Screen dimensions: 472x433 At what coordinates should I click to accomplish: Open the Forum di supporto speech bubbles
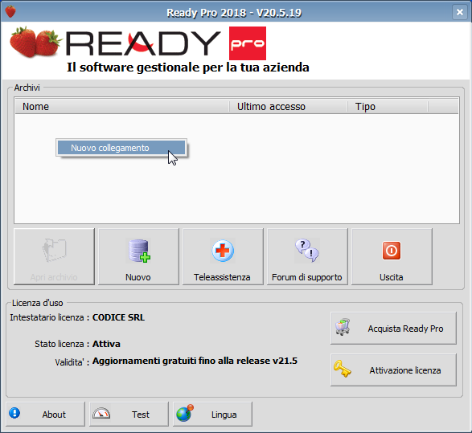[x=306, y=251]
